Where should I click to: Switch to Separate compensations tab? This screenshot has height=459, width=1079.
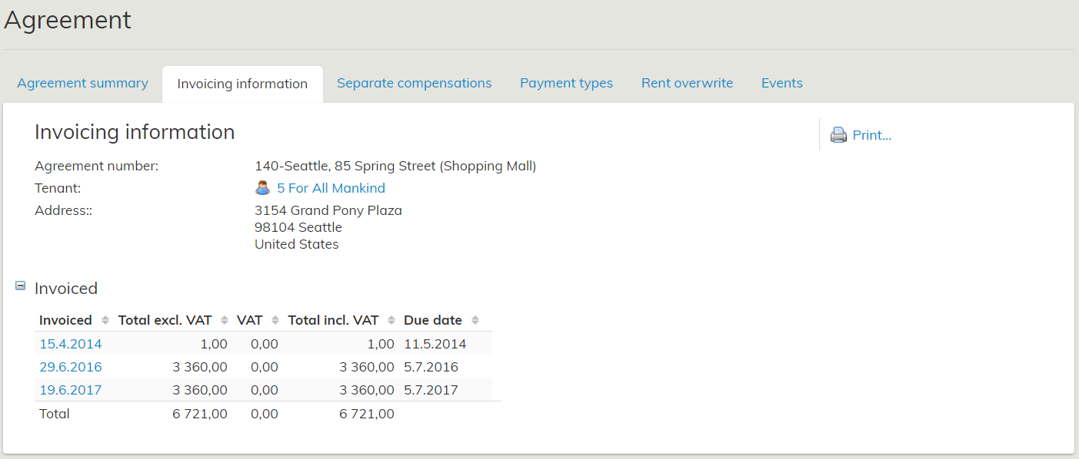414,83
